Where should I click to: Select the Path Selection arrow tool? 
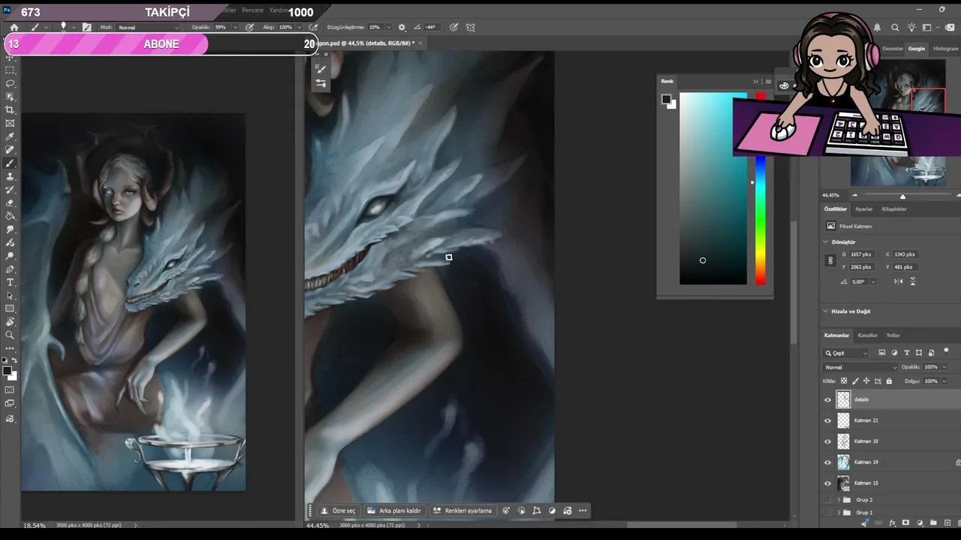click(x=11, y=295)
